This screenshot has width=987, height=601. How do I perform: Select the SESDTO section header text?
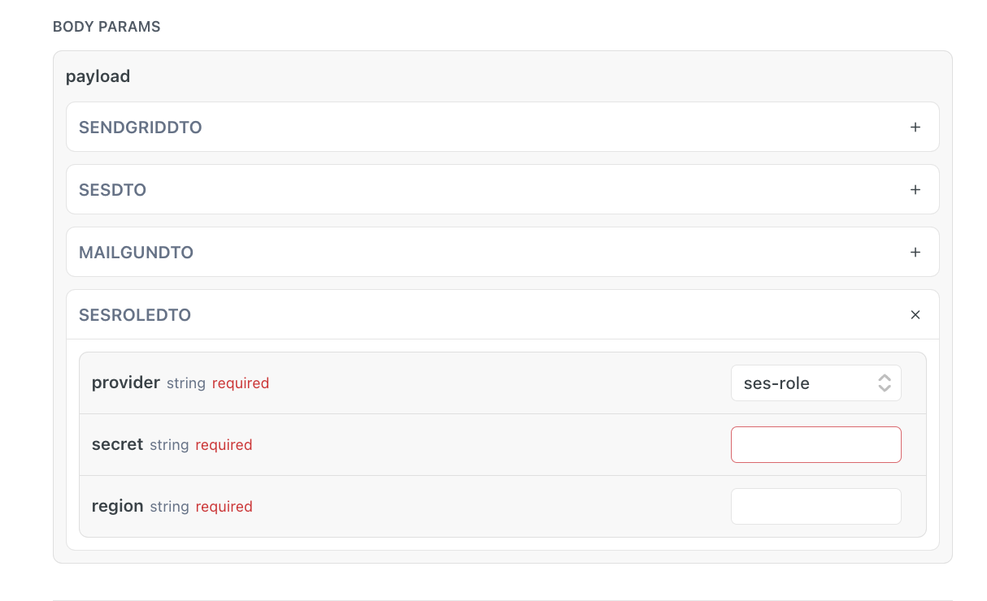coord(112,190)
